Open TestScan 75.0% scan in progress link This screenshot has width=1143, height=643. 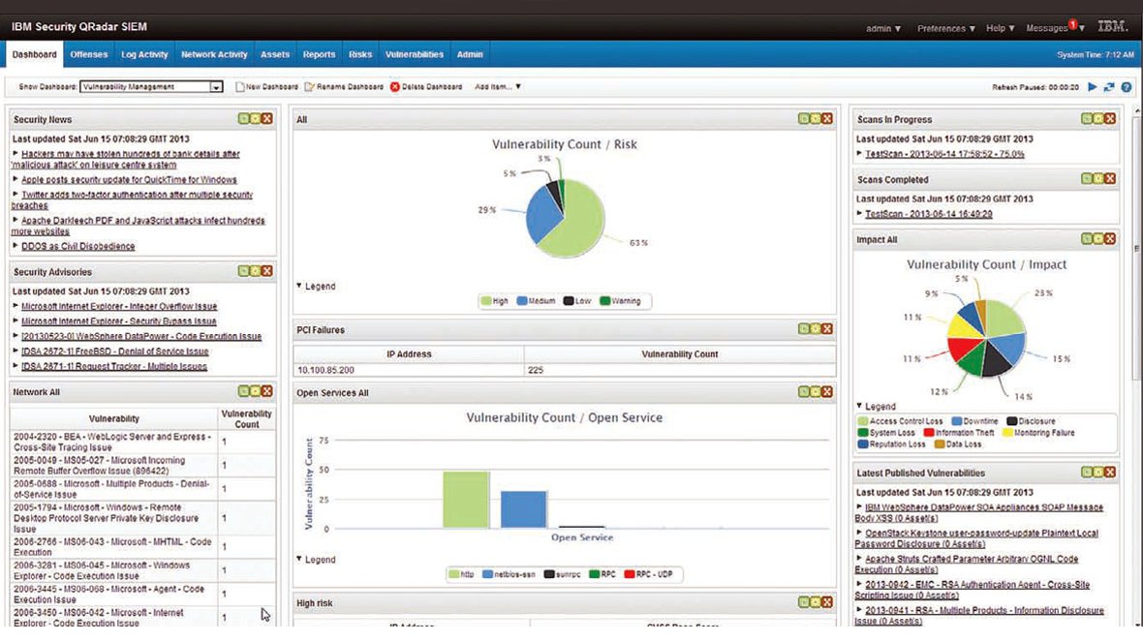point(944,154)
